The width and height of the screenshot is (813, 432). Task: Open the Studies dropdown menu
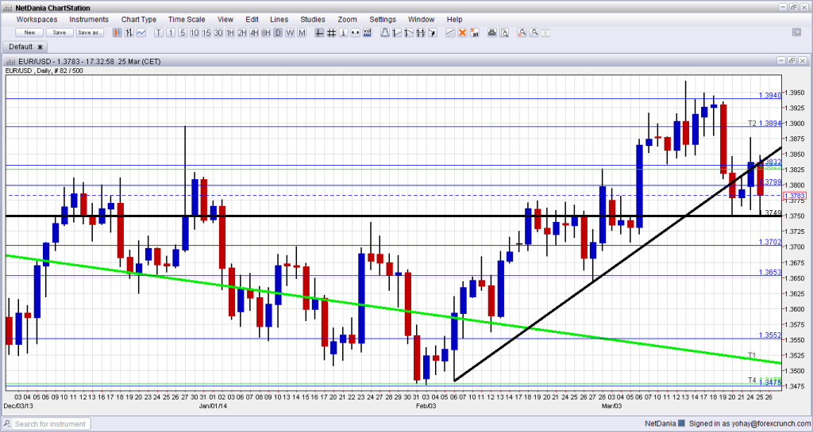[312, 19]
